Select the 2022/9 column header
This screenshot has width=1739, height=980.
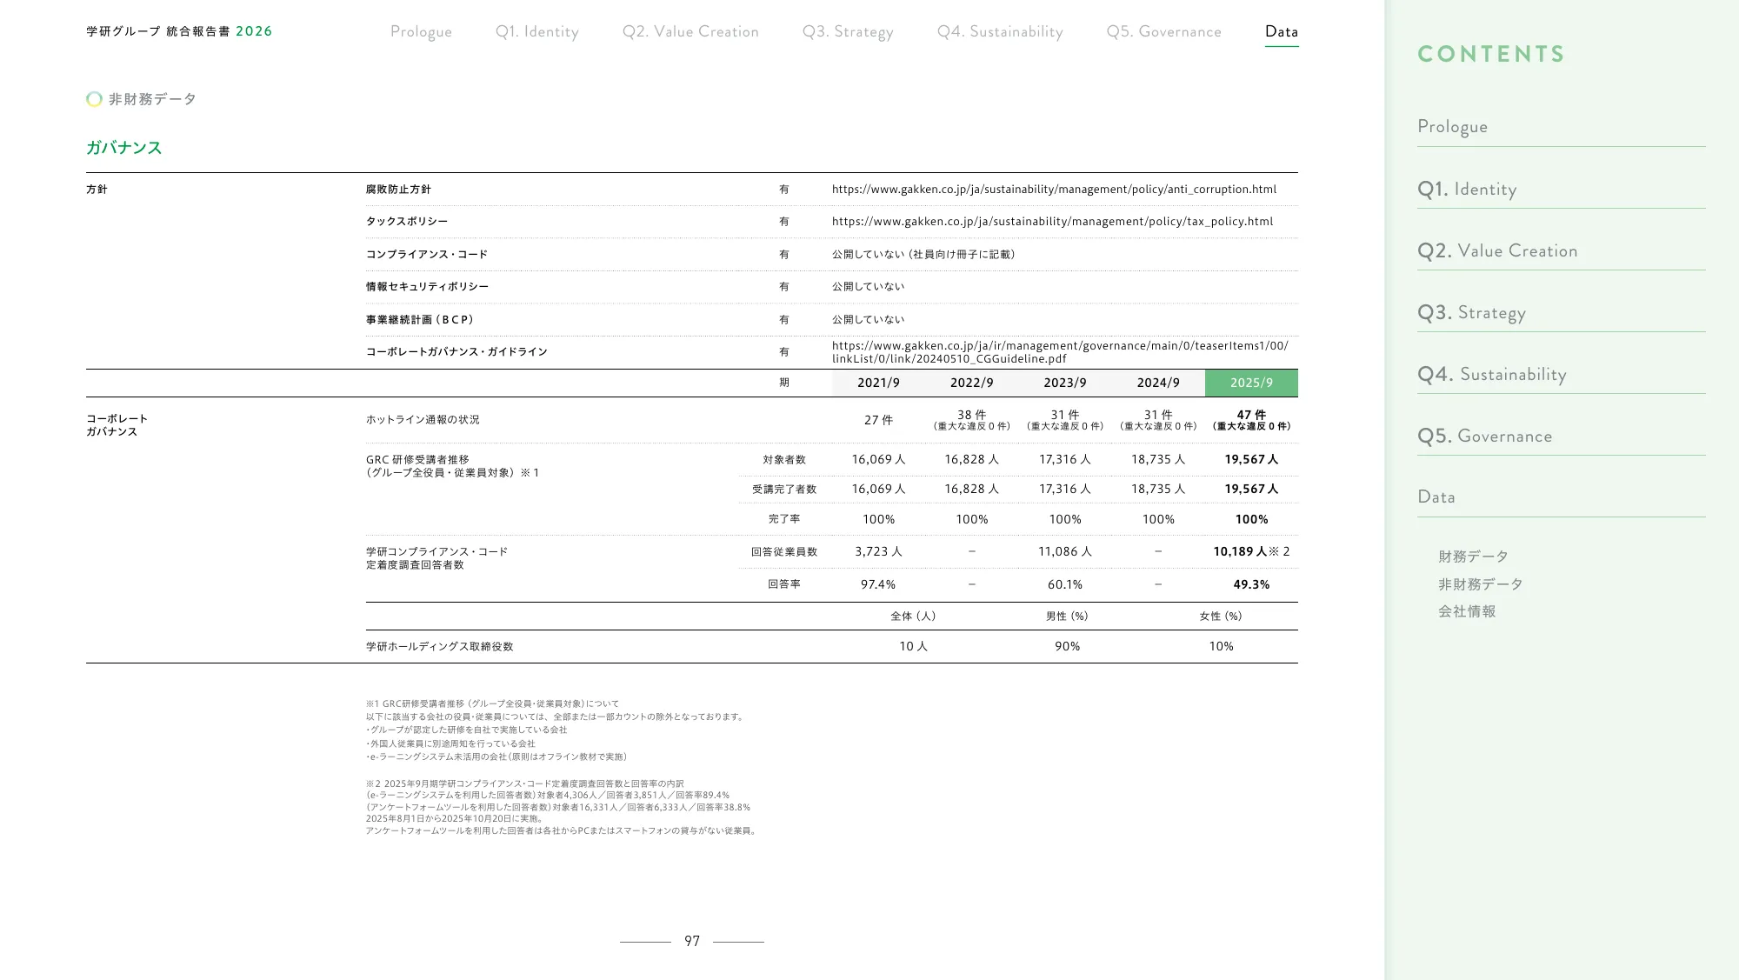(971, 383)
